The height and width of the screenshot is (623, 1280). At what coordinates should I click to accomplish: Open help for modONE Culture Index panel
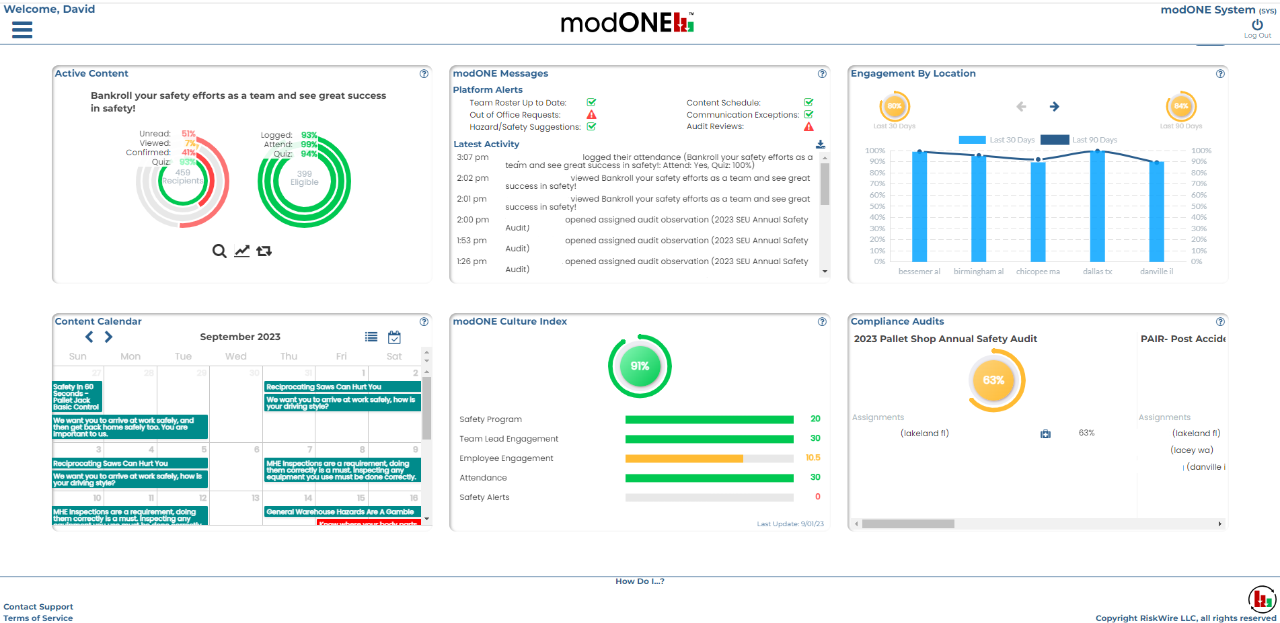[822, 322]
